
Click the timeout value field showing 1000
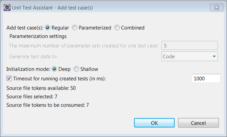coord(206,78)
